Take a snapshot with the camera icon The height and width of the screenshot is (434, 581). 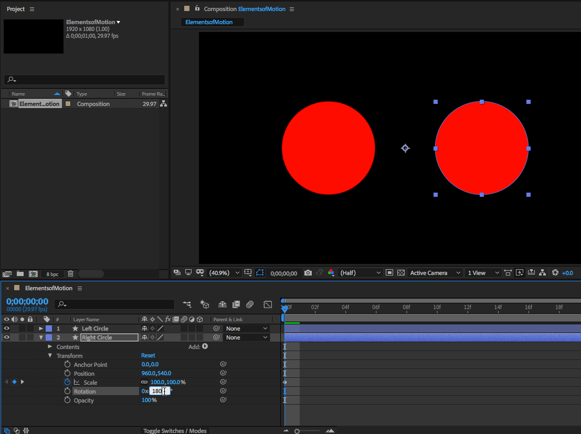pyautogui.click(x=308, y=273)
